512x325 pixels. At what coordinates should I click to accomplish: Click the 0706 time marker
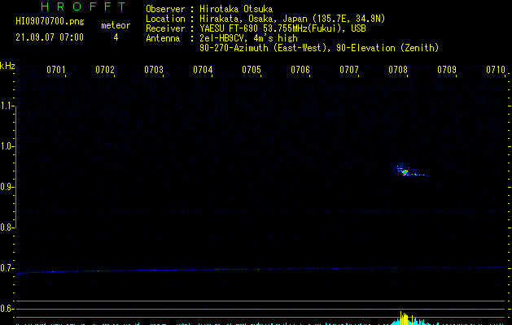pyautogui.click(x=300, y=70)
